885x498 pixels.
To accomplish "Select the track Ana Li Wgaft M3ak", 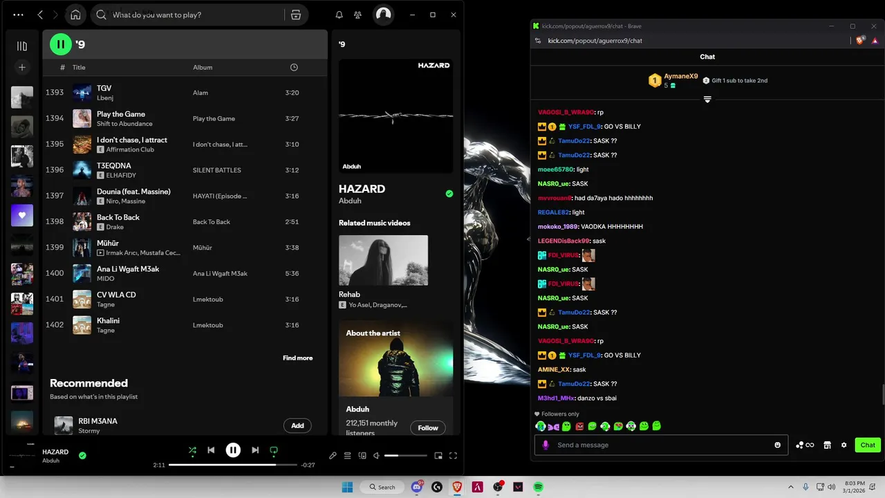I will point(185,273).
